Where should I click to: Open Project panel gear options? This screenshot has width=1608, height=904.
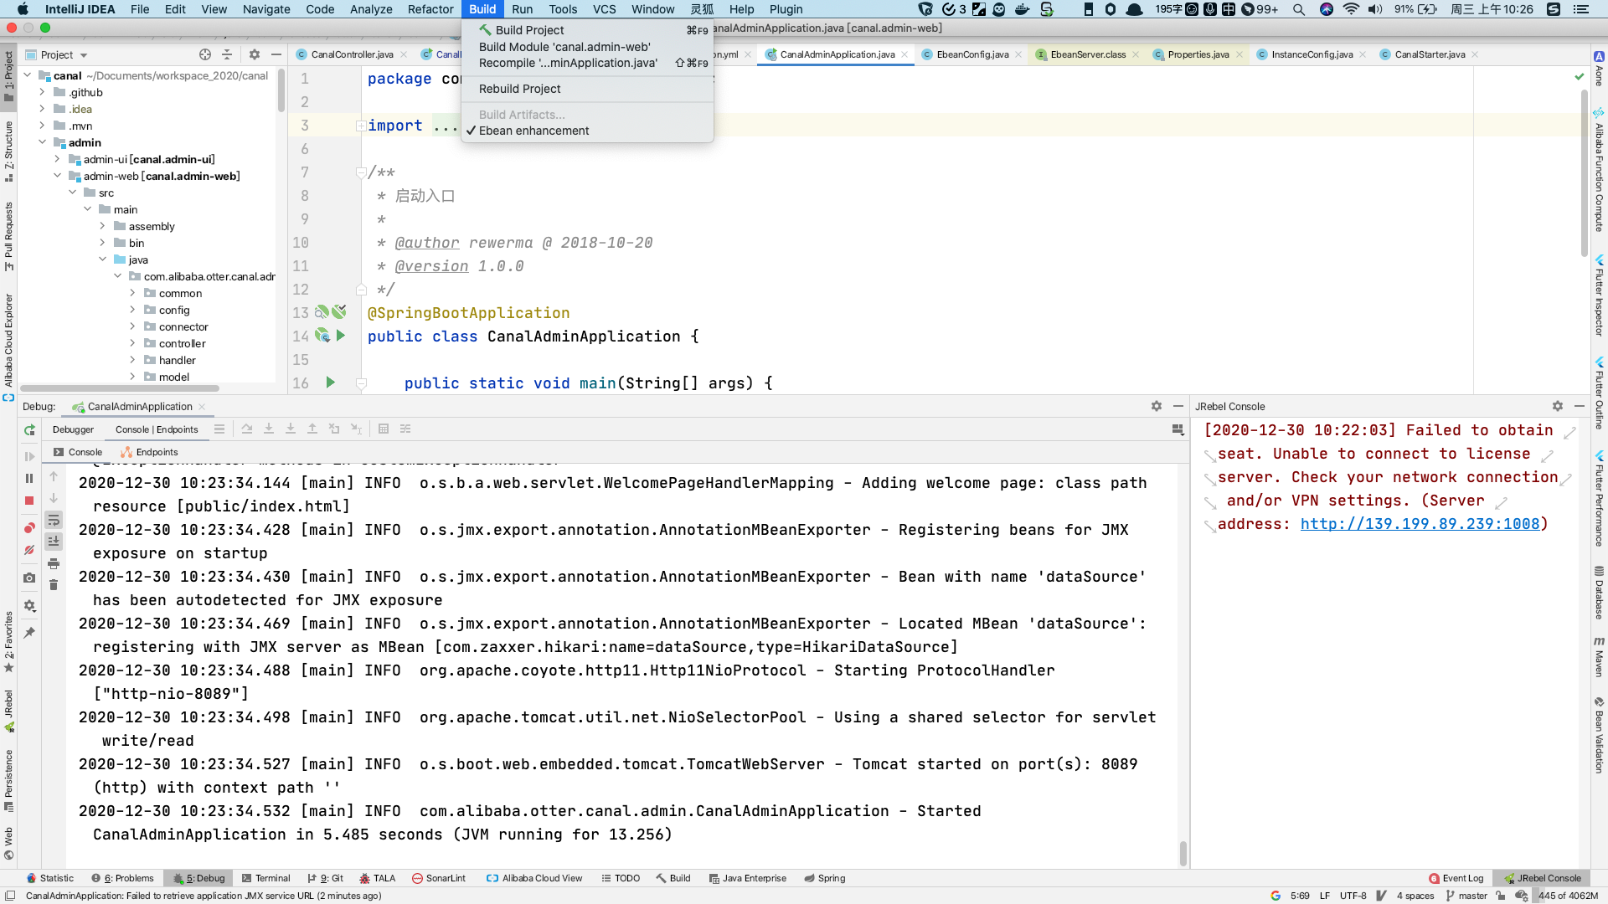click(x=255, y=54)
